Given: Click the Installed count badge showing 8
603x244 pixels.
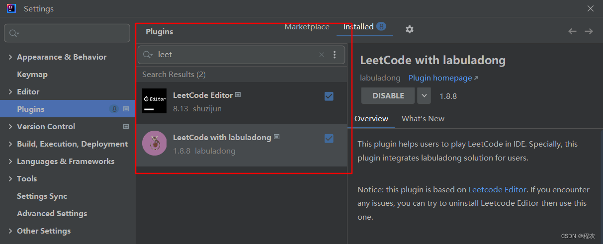Looking at the screenshot, I should click(x=381, y=26).
